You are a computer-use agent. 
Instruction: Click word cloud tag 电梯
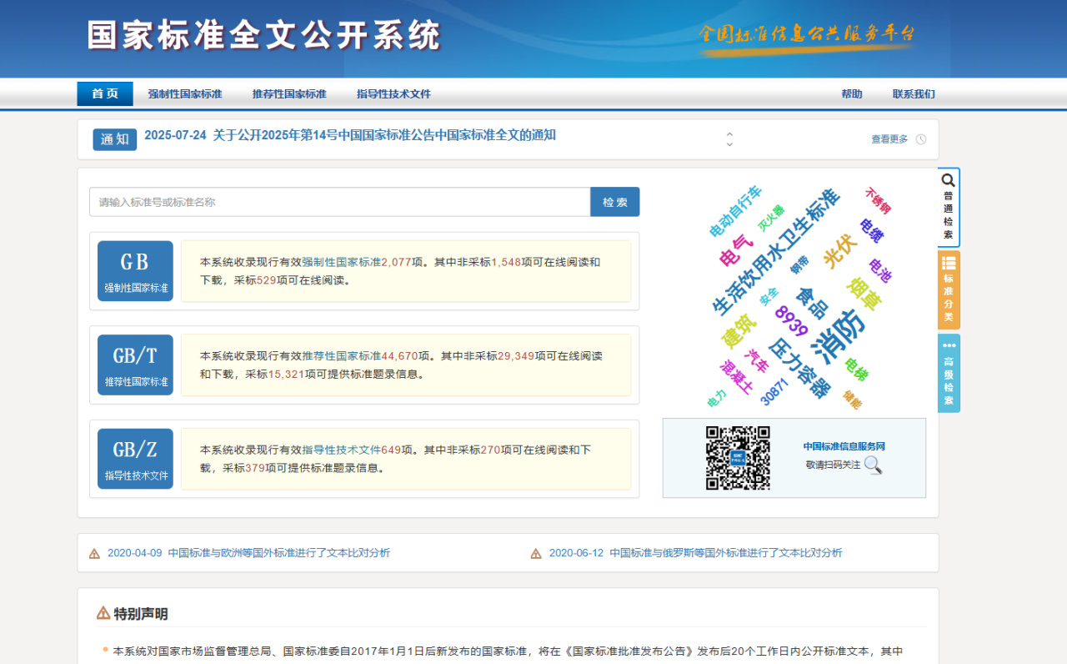click(x=856, y=369)
